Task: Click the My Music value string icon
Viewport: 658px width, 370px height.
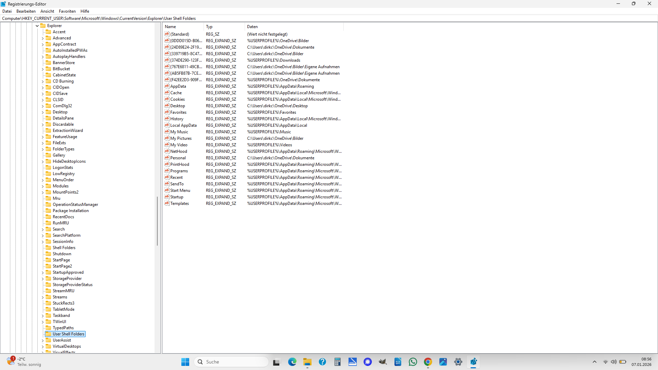Action: pos(167,132)
